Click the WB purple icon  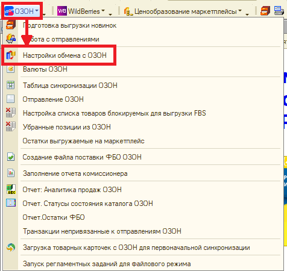(62, 11)
